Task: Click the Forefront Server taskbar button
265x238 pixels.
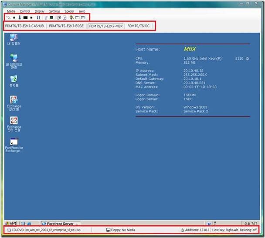Action: click(x=61, y=224)
